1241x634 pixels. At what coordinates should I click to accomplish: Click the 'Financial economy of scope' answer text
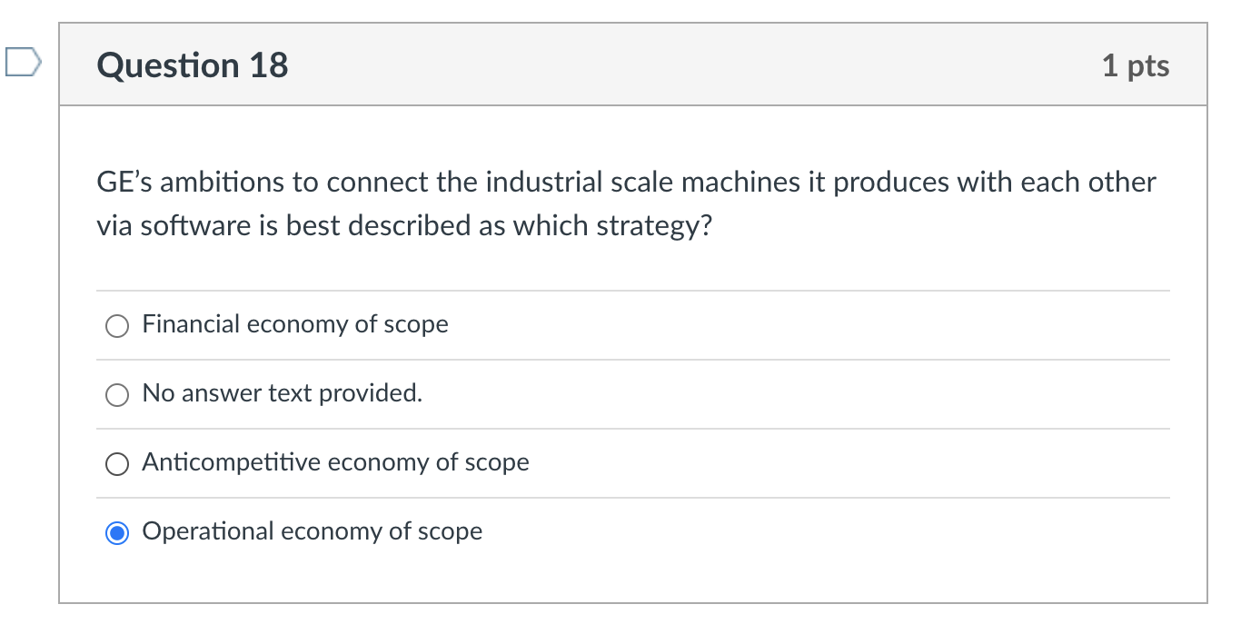[295, 324]
